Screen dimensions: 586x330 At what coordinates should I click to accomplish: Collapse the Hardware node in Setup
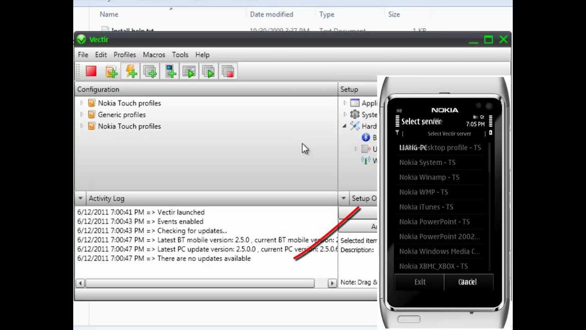pyautogui.click(x=345, y=126)
